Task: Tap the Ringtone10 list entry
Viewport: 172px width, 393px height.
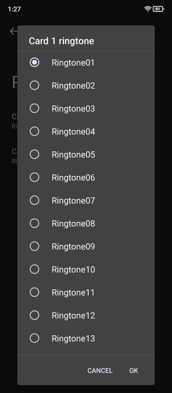Action: 86,270
